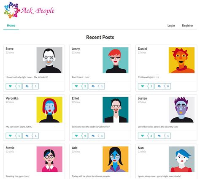Image resolution: width=200 pixels, height=179 pixels.
Task: Click comment icon on Elliot's post
Action: tap(93, 136)
